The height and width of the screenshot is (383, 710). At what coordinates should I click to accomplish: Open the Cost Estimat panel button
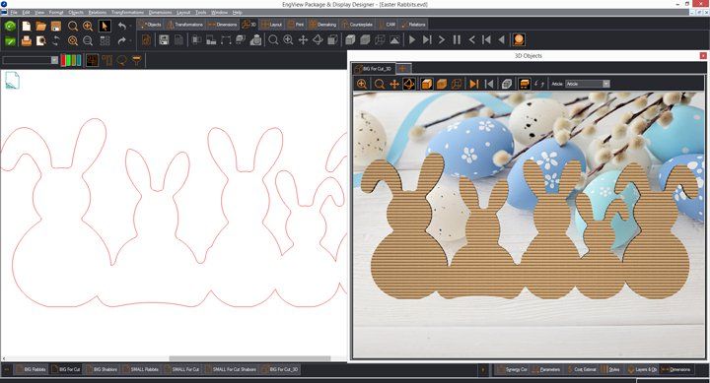tap(582, 369)
